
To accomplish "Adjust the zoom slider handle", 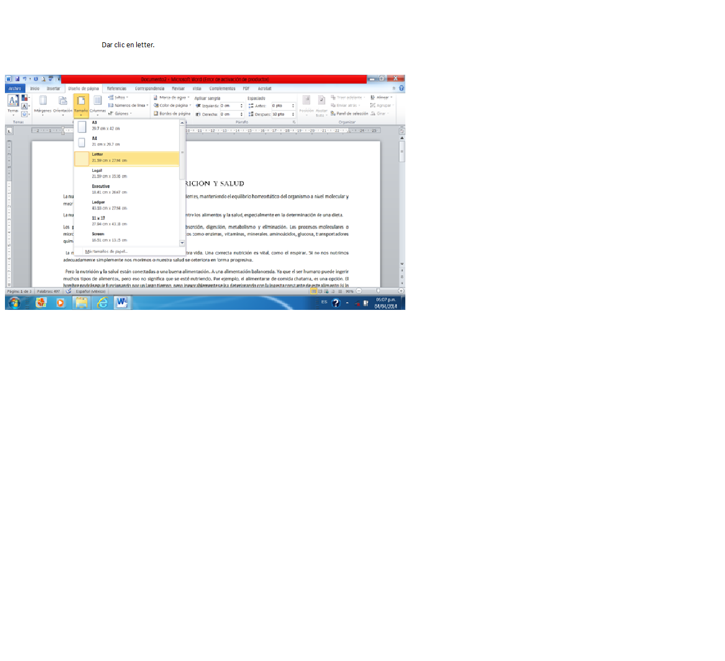I will (x=378, y=291).
